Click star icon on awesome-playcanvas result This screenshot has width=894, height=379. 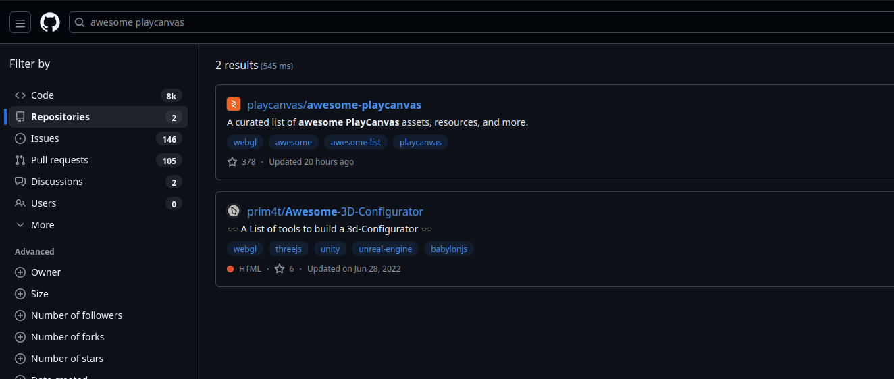coord(232,162)
